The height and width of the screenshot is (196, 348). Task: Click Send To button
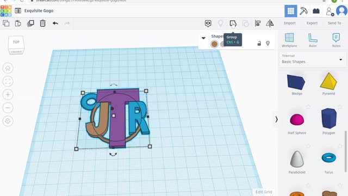(x=334, y=23)
